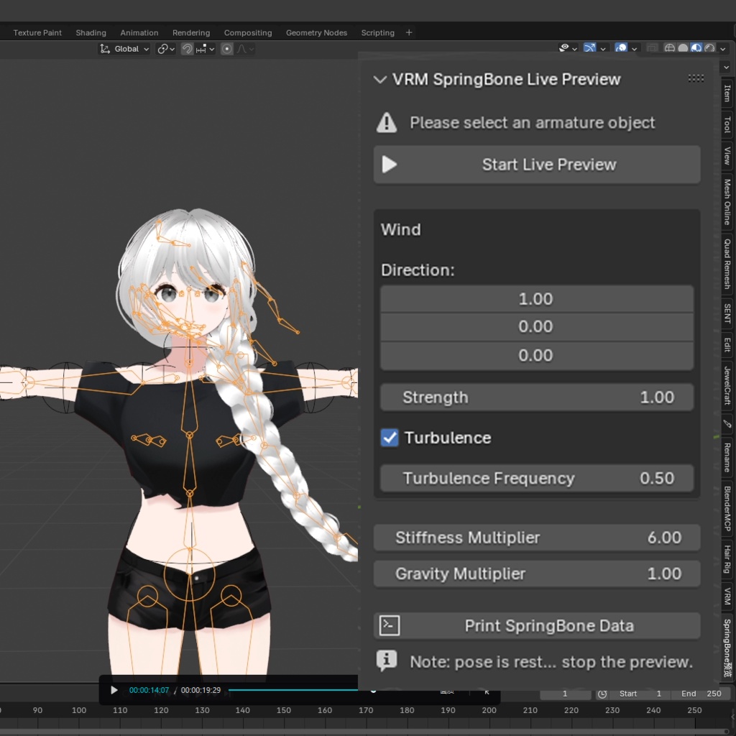Open the Global orientation dropdown
The height and width of the screenshot is (736, 736).
click(125, 49)
